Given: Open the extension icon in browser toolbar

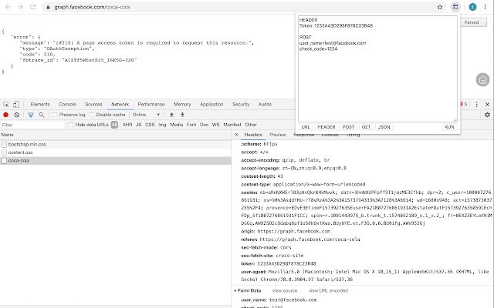Looking at the screenshot, I should [x=455, y=7].
